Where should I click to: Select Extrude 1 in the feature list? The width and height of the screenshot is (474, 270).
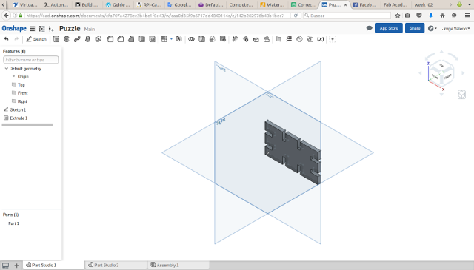(x=19, y=118)
